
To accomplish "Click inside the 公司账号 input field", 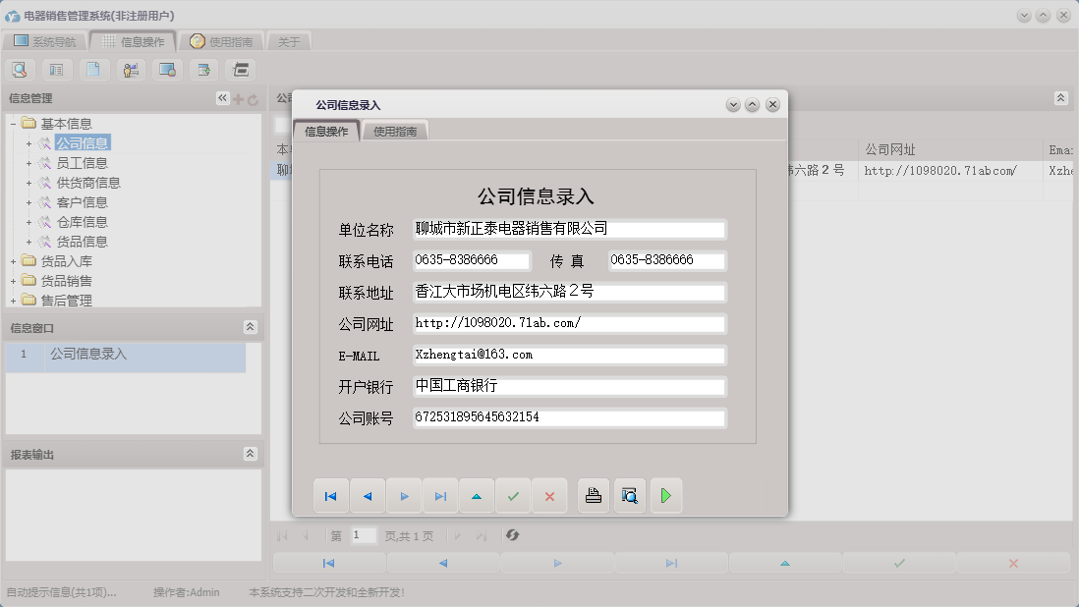I will point(570,416).
